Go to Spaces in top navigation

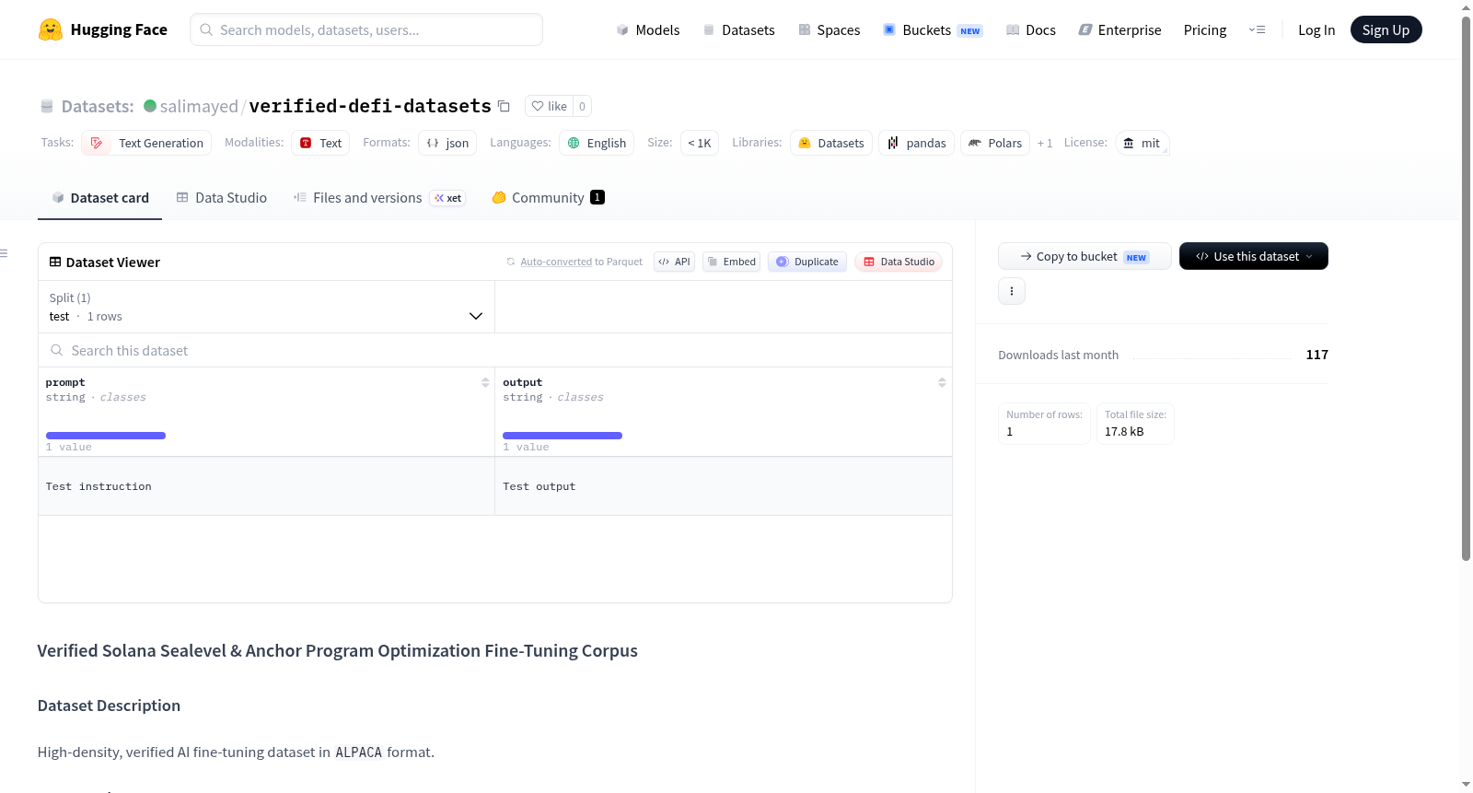pos(829,29)
